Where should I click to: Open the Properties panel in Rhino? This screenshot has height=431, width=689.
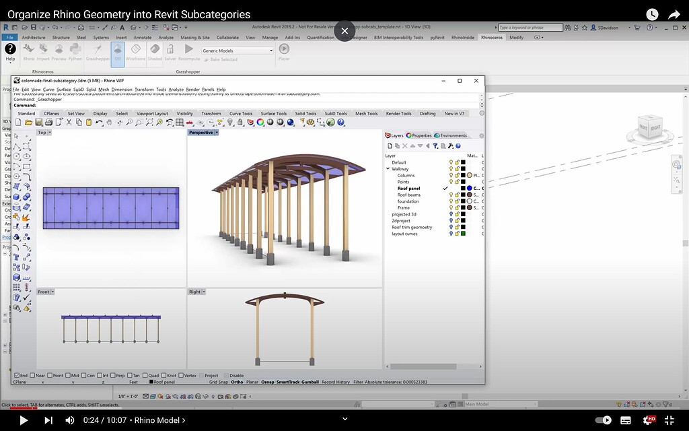point(409,135)
